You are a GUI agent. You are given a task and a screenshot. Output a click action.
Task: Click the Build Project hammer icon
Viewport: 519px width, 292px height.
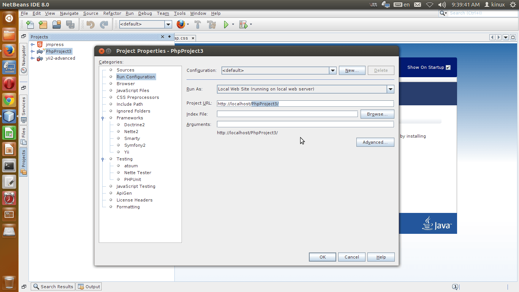(198, 25)
